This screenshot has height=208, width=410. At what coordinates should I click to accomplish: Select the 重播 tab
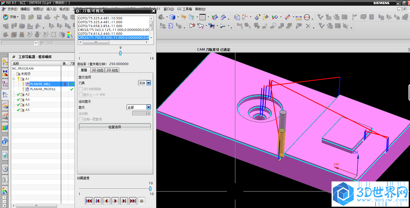coord(84,70)
